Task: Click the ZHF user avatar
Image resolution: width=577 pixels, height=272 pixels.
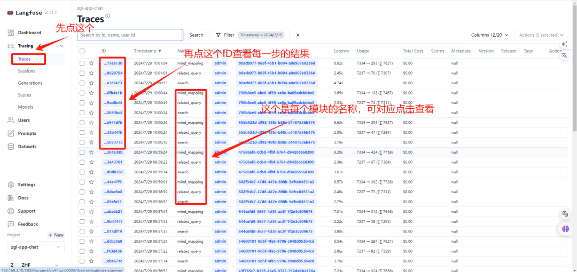Action: click(x=12, y=265)
